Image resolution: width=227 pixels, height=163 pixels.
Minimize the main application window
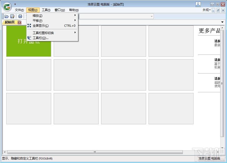coord(212,4)
